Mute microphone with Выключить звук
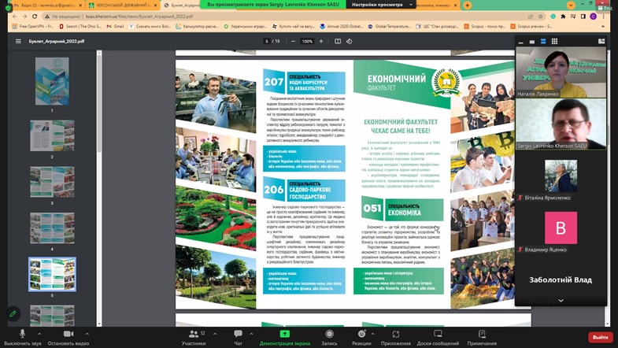Screen dimensions: 618x348 (x=23, y=337)
